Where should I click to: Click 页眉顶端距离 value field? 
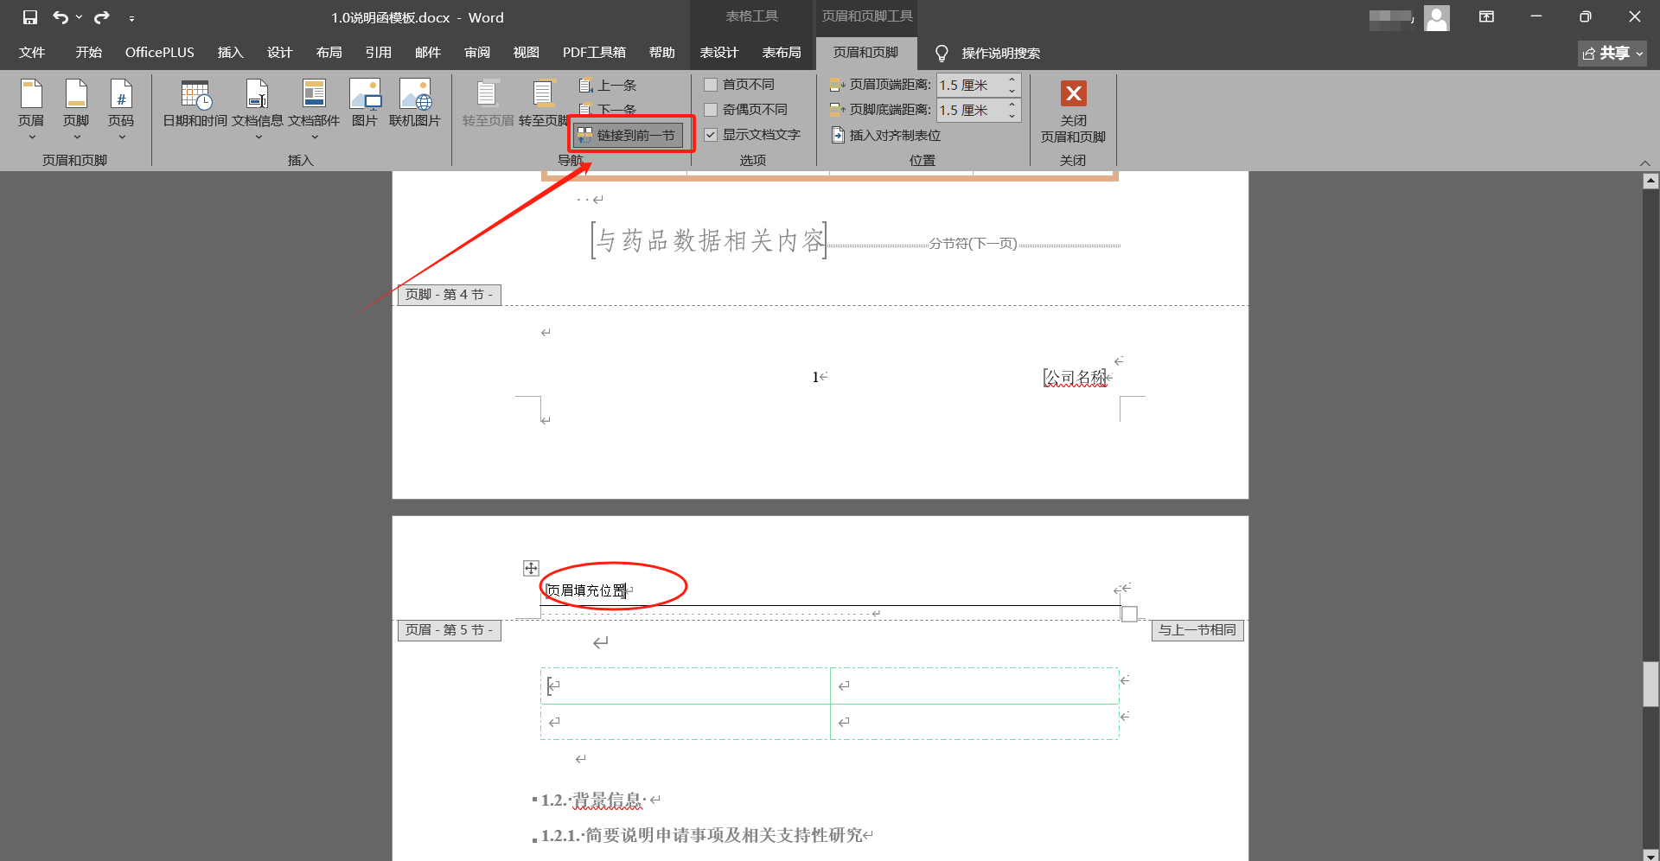(969, 85)
